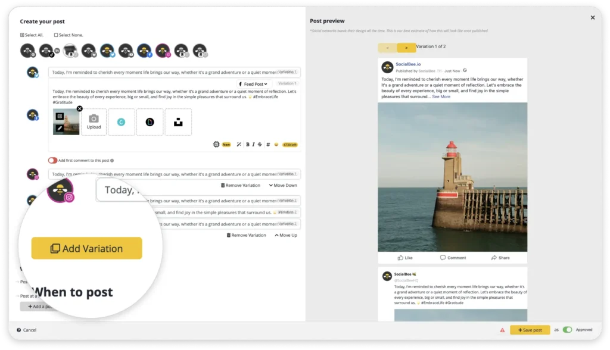Click the Twitter variation 1 text field

[174, 72]
